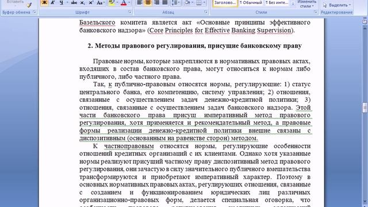This screenshot has height=207, width=368.
Task: Select the Обычный style
Action: pyautogui.click(x=251, y=3)
